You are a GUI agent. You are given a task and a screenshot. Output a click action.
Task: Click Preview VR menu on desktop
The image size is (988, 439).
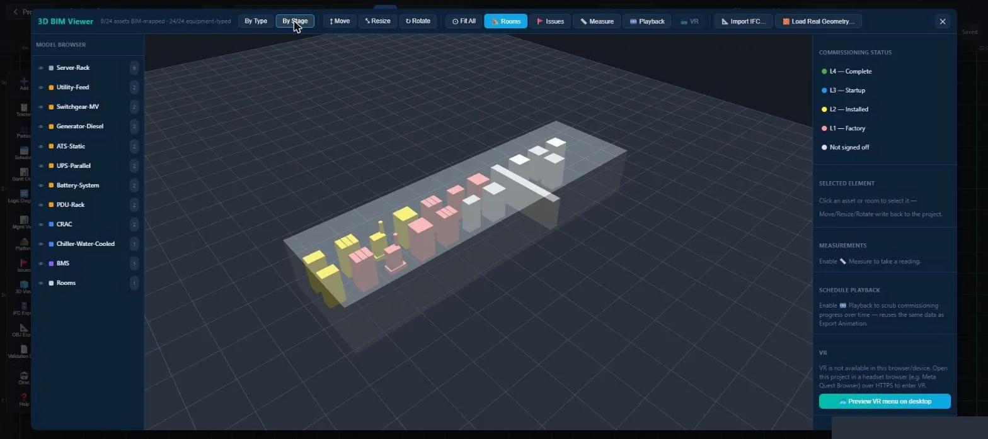pyautogui.click(x=885, y=401)
